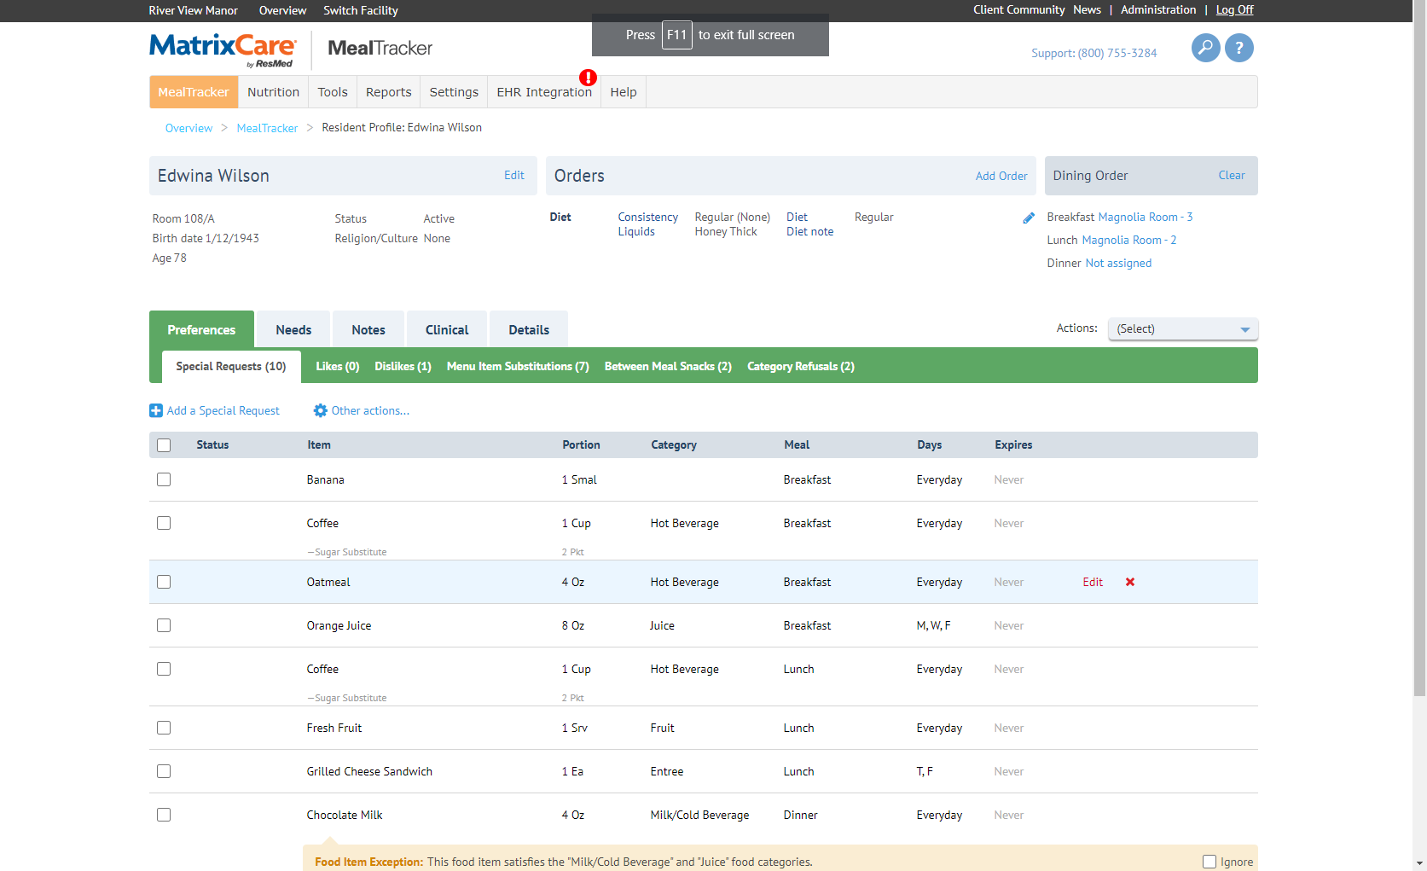The width and height of the screenshot is (1427, 871).
Task: Click the Magnolia Room lunch assignment link
Action: click(1129, 240)
